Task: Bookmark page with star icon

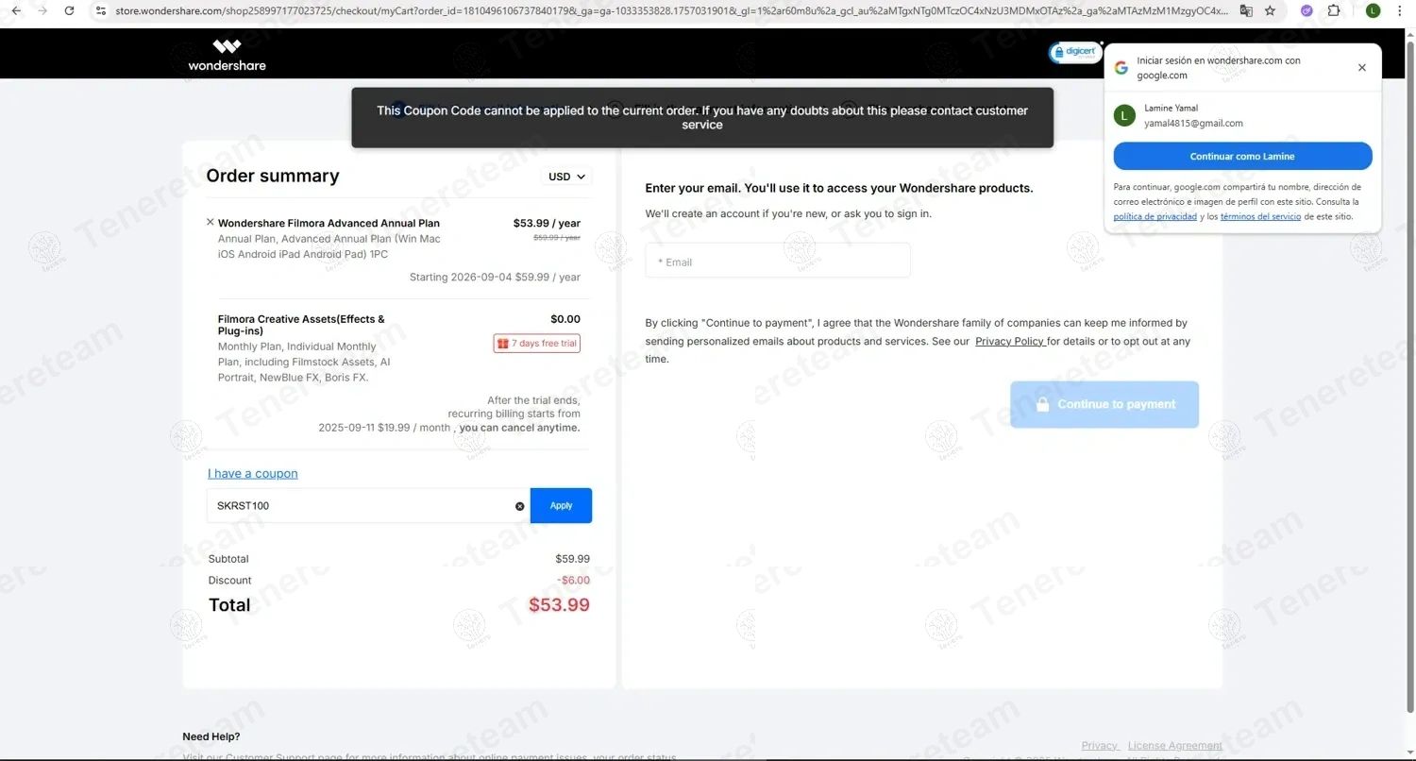Action: [x=1271, y=10]
